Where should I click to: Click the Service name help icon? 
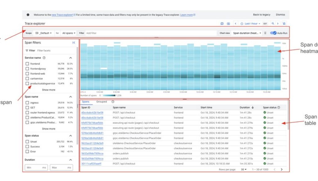coord(44,58)
